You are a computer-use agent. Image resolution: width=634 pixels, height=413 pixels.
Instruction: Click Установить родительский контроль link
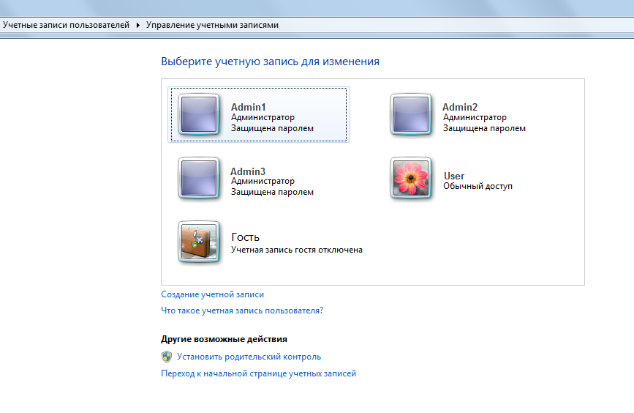pos(249,357)
